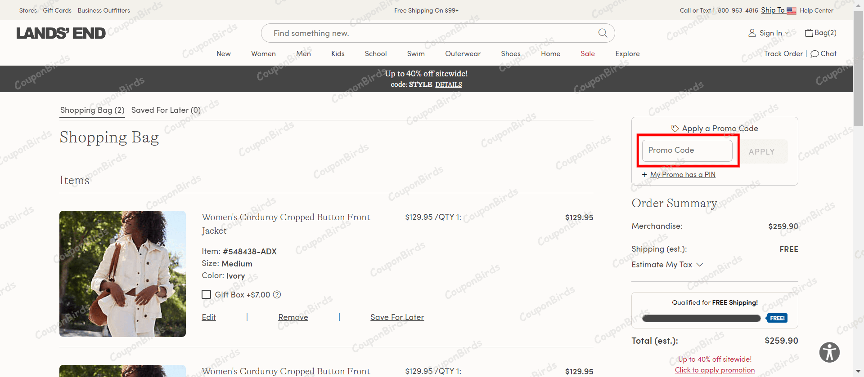This screenshot has width=864, height=377.
Task: Click the Free Shipping On $99+ text
Action: click(x=426, y=10)
